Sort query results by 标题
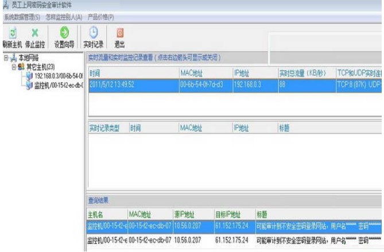Image resolution: width=384 pixels, height=252 pixels. pyautogui.click(x=319, y=215)
